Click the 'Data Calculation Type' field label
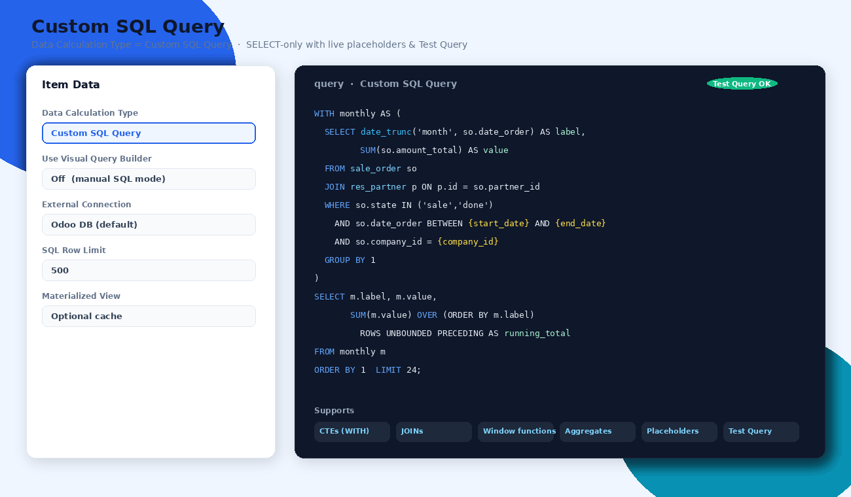Image resolution: width=851 pixels, height=497 pixels. 90,113
